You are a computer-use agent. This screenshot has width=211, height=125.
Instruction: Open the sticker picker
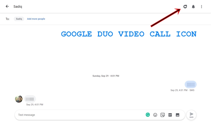click(x=162, y=115)
